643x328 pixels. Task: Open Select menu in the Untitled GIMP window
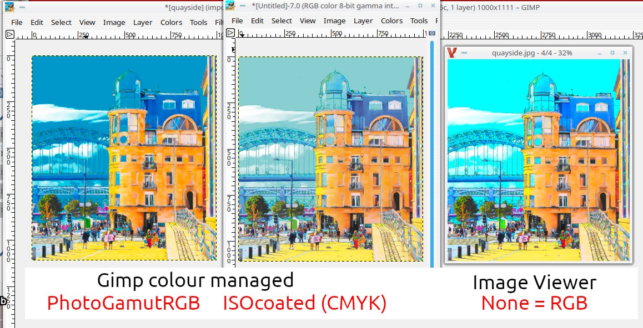[282, 21]
